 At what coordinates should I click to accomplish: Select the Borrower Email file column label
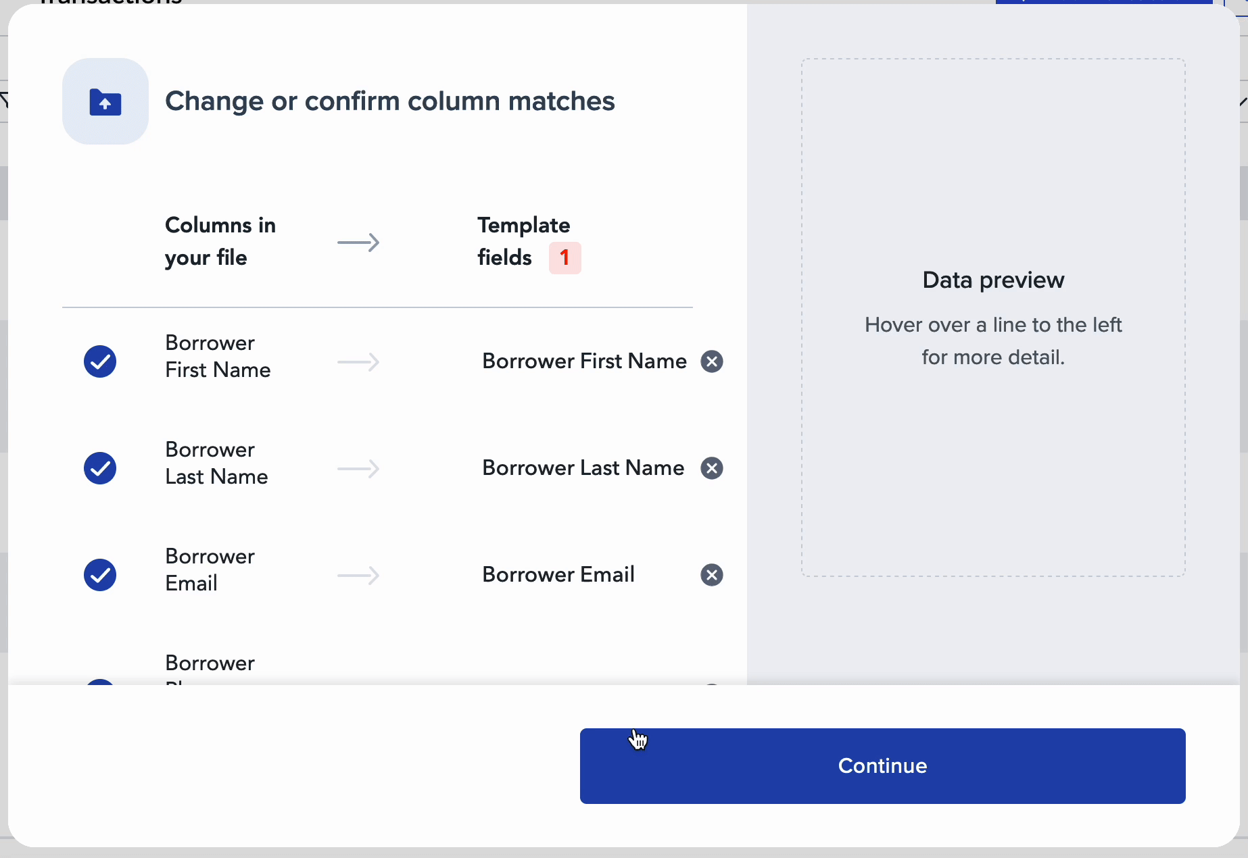pos(210,570)
